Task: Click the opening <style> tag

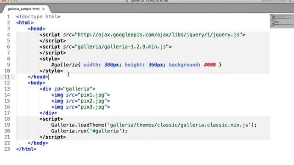Action: pos(50,59)
